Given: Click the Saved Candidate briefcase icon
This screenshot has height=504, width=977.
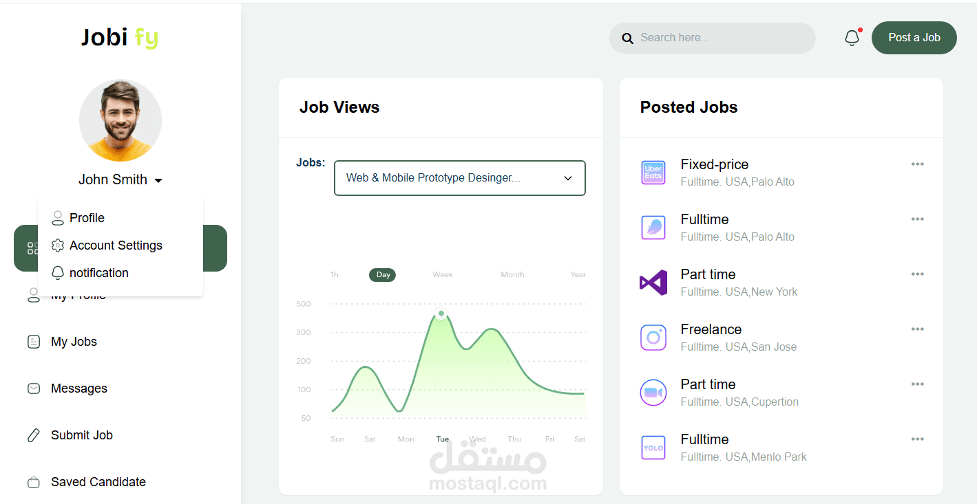Looking at the screenshot, I should [x=34, y=482].
